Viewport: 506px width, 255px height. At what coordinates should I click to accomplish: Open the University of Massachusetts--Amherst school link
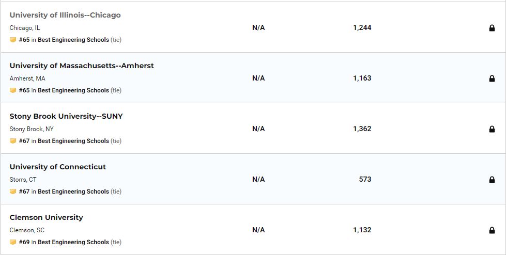(x=82, y=66)
